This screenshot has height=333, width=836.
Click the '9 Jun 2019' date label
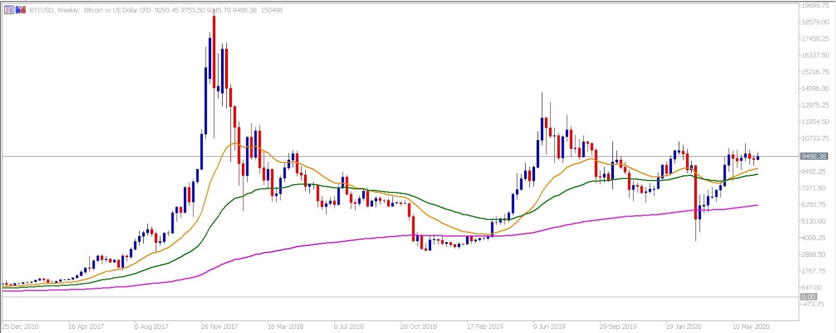(x=549, y=327)
